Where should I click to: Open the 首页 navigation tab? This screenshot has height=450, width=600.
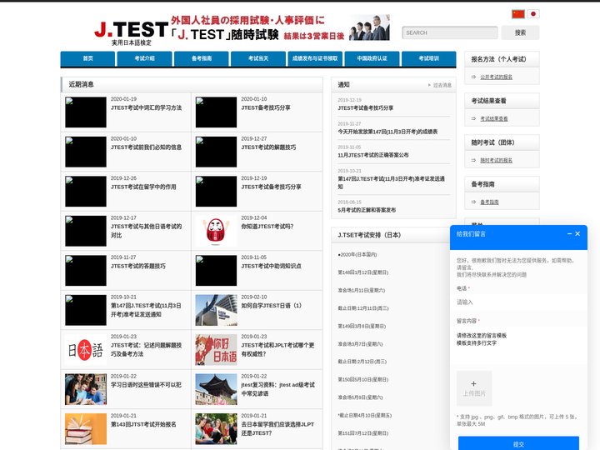point(87,58)
